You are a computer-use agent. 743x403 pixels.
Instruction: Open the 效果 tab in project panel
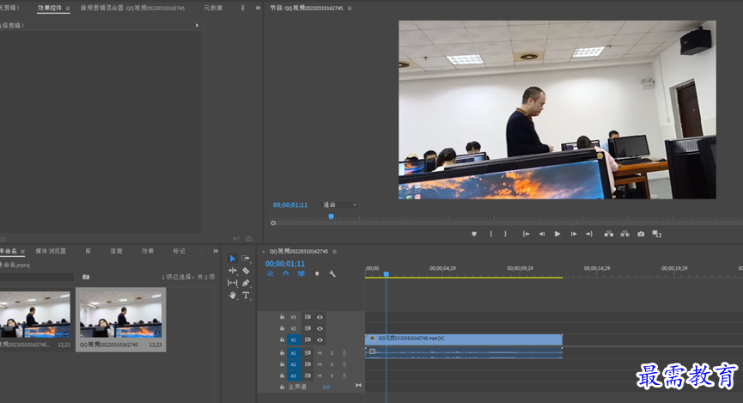point(148,251)
